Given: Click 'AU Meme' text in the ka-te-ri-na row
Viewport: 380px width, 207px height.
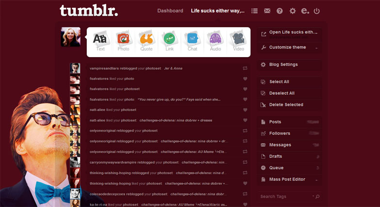Looking at the screenshot, I should [187, 205].
